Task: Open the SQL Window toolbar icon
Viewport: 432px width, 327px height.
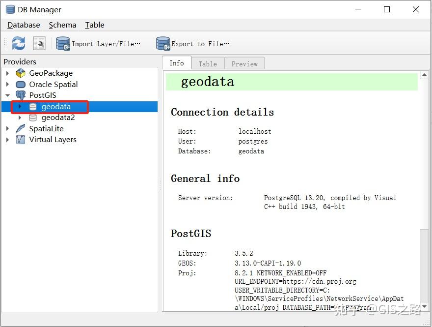Action: coord(39,43)
